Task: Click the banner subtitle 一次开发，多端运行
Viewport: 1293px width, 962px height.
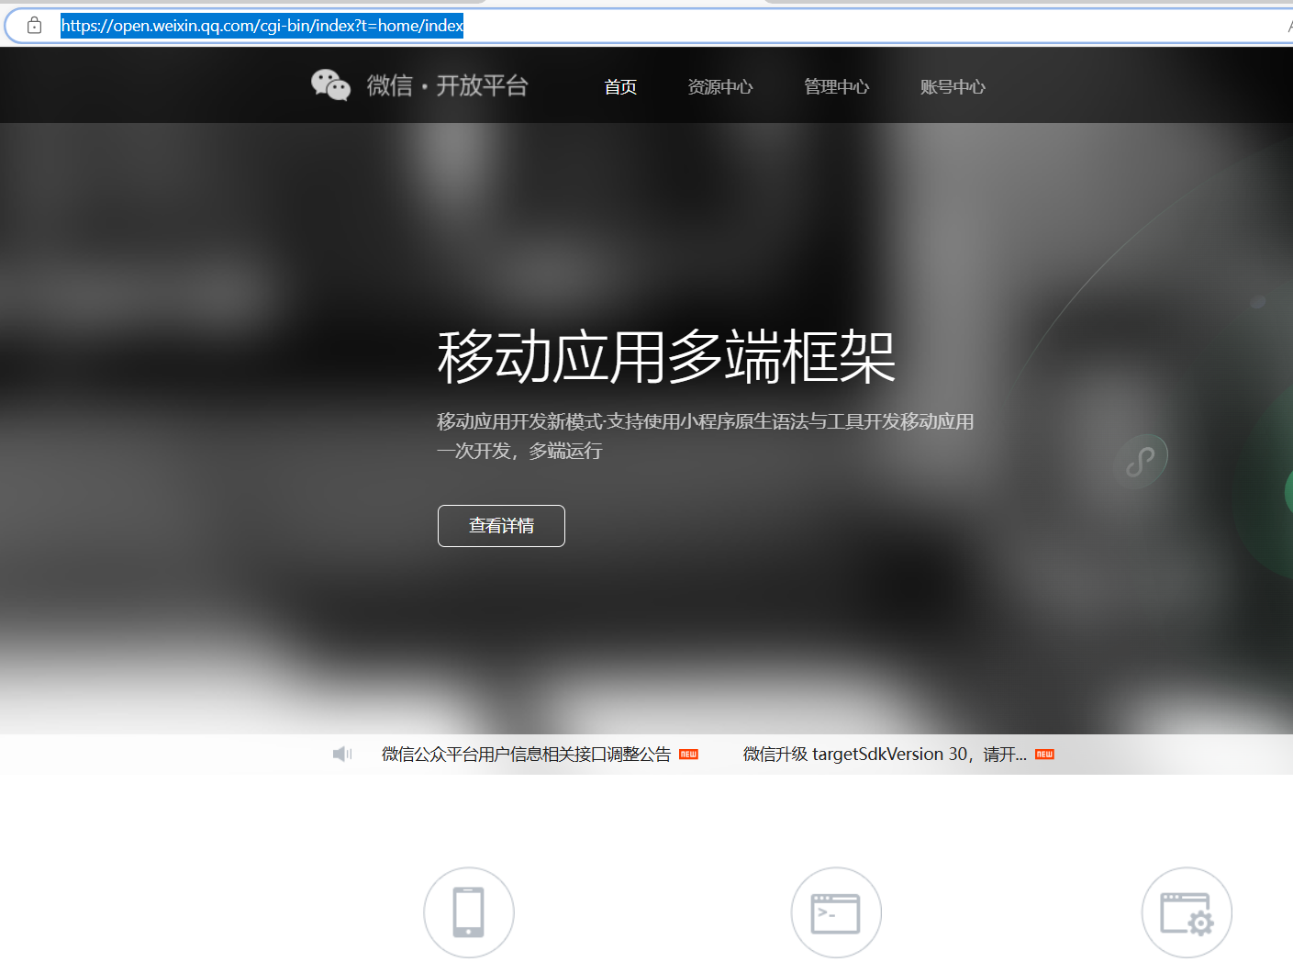Action: pos(519,451)
